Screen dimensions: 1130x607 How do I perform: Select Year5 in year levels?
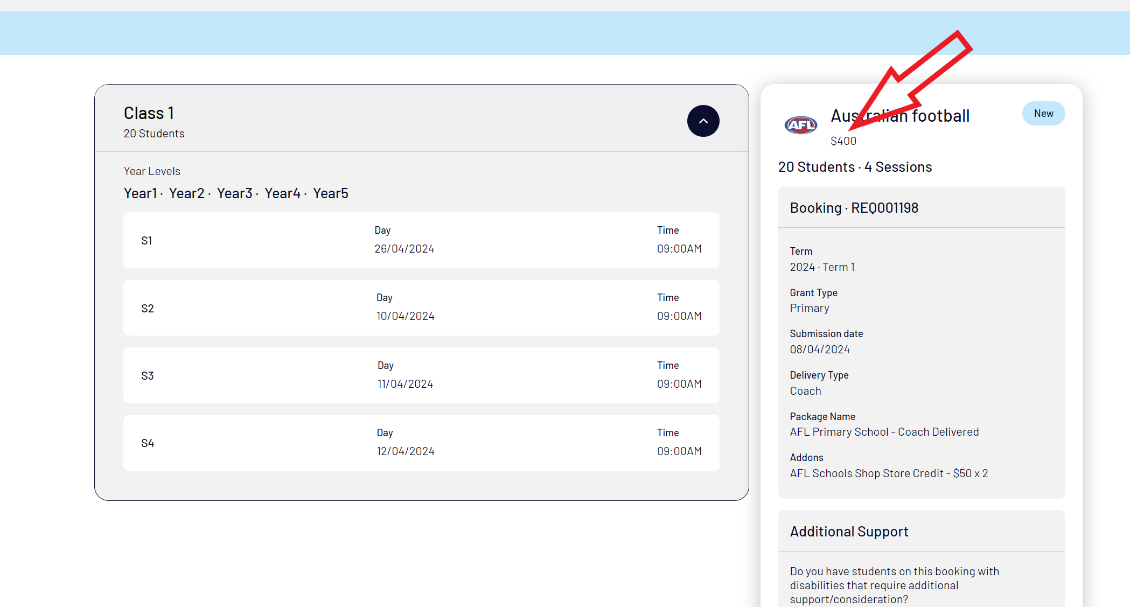click(331, 193)
